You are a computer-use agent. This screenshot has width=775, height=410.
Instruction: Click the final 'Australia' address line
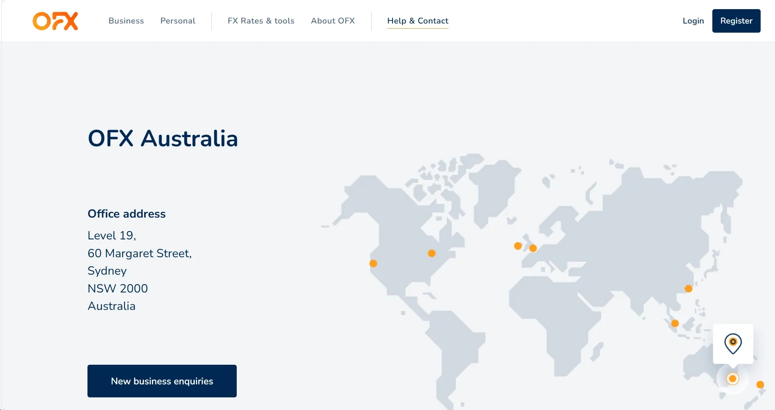[x=111, y=306]
